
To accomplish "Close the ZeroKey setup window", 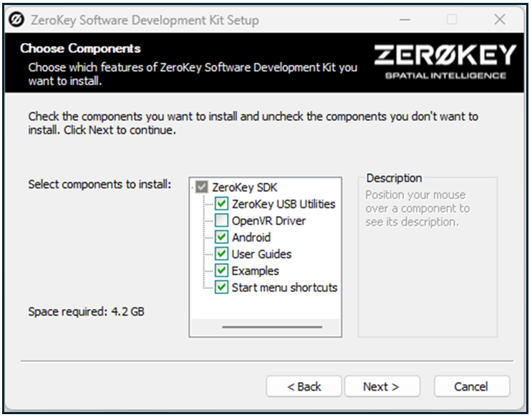I will point(500,20).
